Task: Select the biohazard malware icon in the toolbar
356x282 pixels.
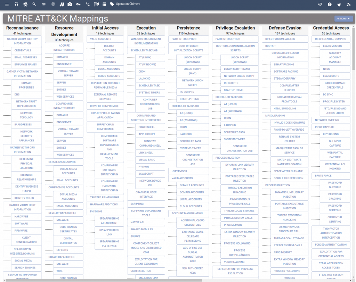Action: click(x=26, y=5)
